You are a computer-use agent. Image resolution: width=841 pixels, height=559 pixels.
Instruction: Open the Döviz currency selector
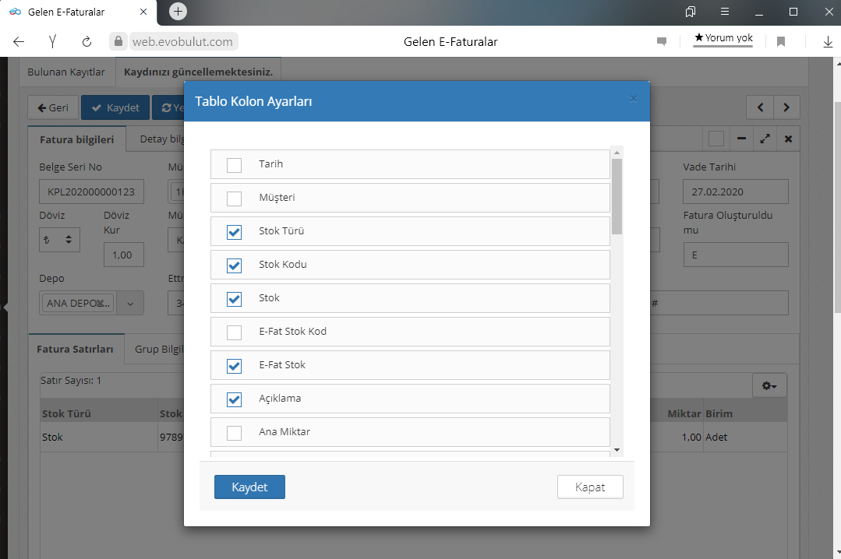click(59, 241)
